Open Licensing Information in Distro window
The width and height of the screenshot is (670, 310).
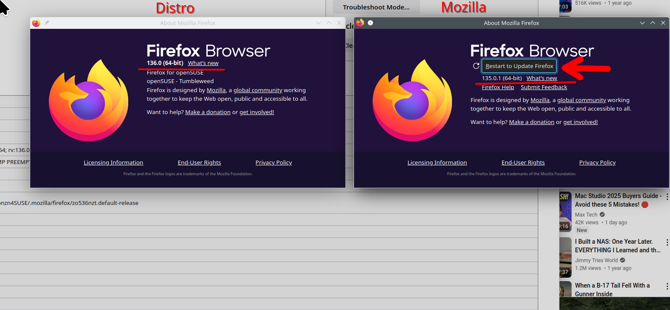(114, 163)
